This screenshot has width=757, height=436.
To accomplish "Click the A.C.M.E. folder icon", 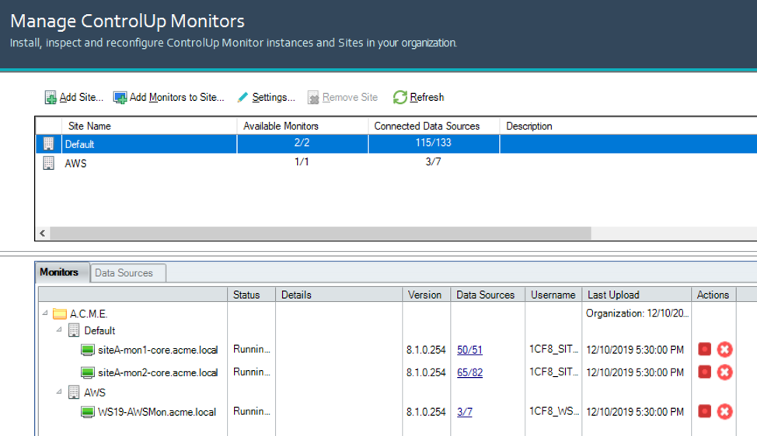I will coord(59,313).
